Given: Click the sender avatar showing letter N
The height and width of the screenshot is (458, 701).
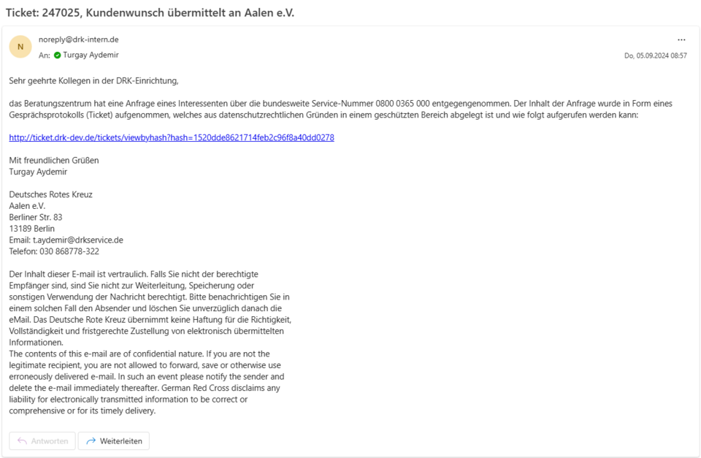Looking at the screenshot, I should [x=20, y=47].
